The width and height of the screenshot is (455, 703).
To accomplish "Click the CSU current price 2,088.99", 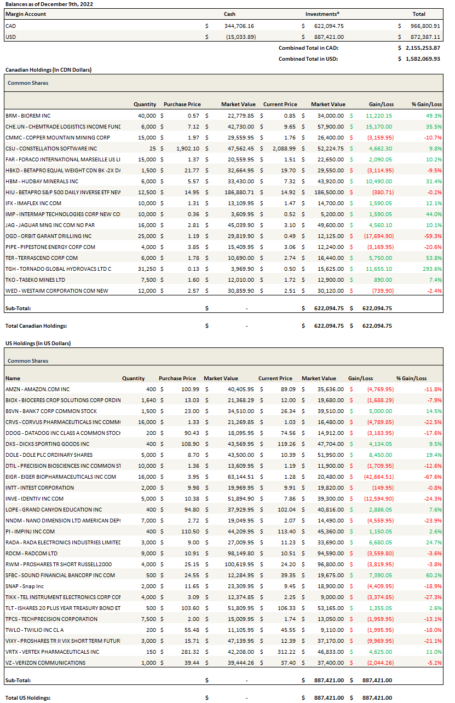I will pyautogui.click(x=283, y=148).
